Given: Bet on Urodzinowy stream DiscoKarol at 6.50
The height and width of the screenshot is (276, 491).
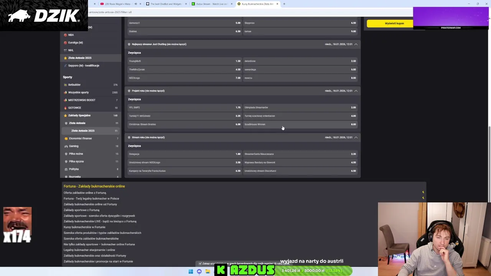Looking at the screenshot, I should pos(300,171).
